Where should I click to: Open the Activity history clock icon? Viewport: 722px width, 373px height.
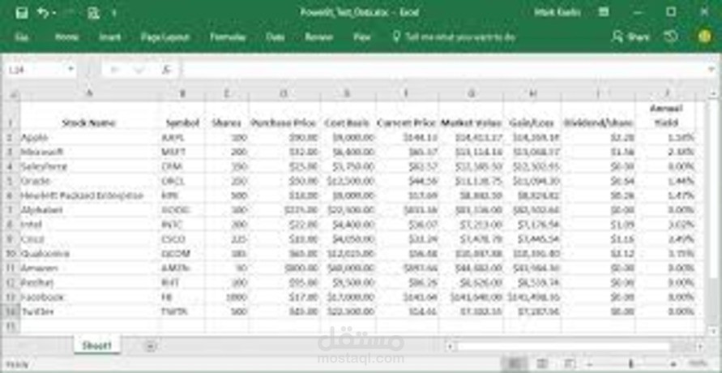point(671,36)
